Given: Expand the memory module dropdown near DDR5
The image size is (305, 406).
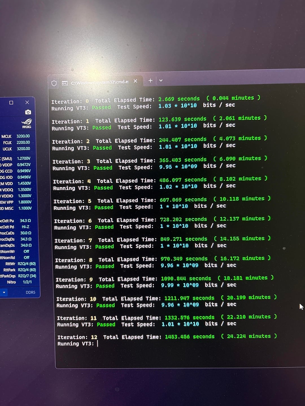Looking at the screenshot, I should click(x=4, y=292).
